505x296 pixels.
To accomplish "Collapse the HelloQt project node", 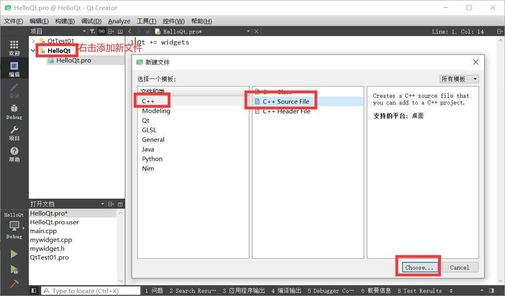I will tap(33, 50).
